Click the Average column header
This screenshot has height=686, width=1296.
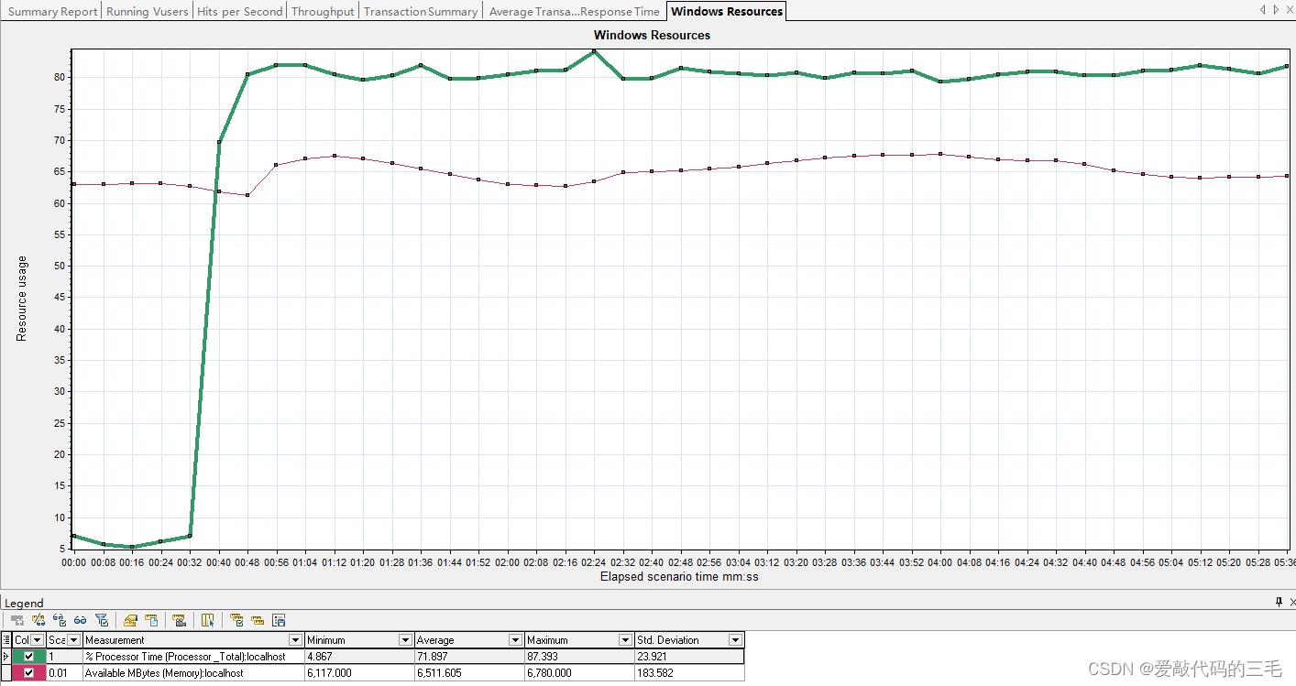[x=469, y=640]
